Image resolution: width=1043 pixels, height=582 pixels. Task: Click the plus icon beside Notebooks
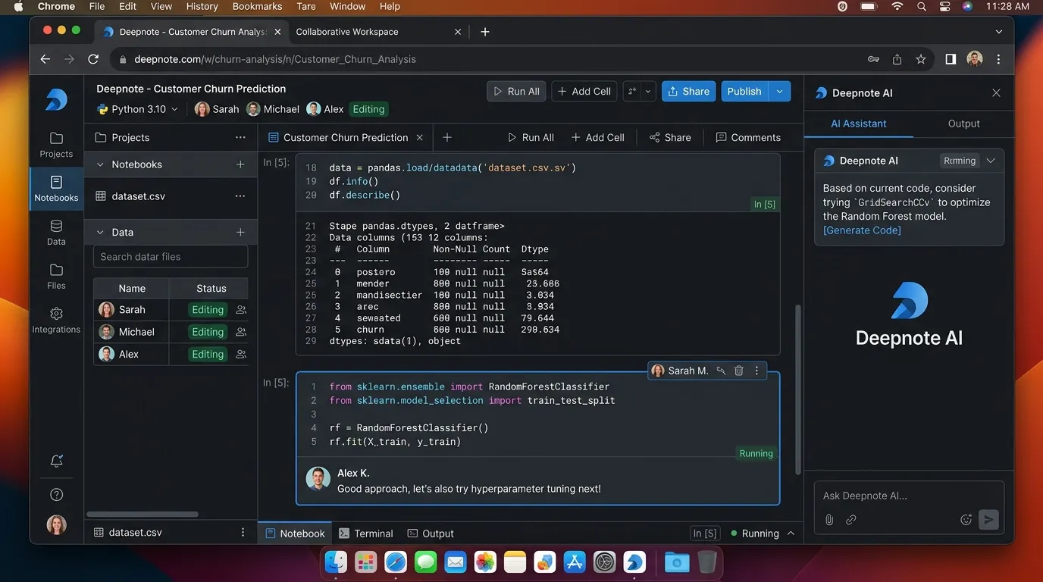click(240, 164)
